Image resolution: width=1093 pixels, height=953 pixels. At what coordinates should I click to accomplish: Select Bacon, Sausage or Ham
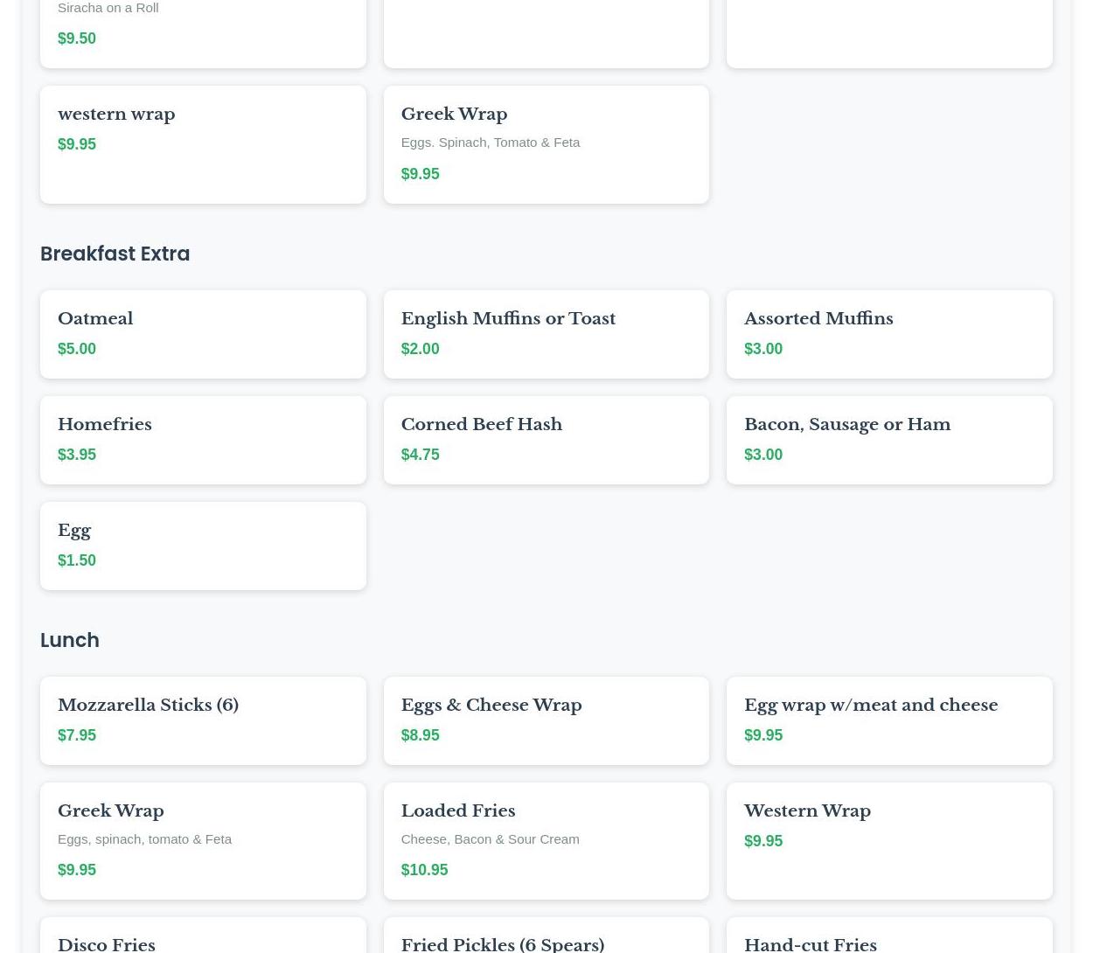click(889, 440)
